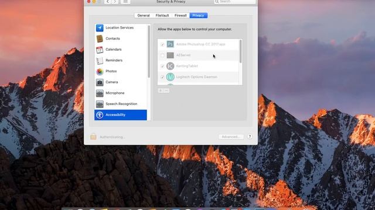Switch to the General tab
The height and width of the screenshot is (210, 375).
tap(144, 16)
